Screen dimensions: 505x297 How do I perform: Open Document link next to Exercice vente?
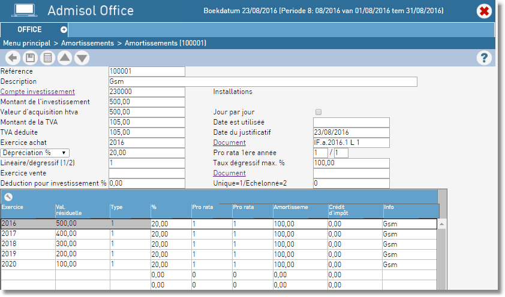point(229,173)
